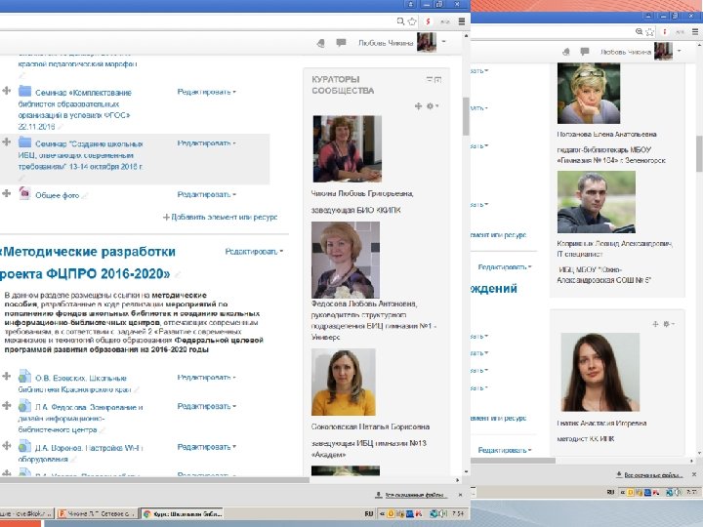Click the red extension icon in the front browser toolbar
Image resolution: width=703 pixels, height=527 pixels.
(429, 21)
